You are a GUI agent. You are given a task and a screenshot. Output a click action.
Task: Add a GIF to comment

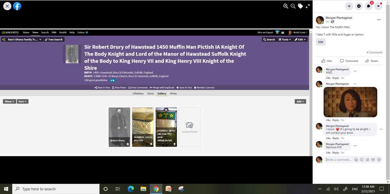(x=373, y=160)
